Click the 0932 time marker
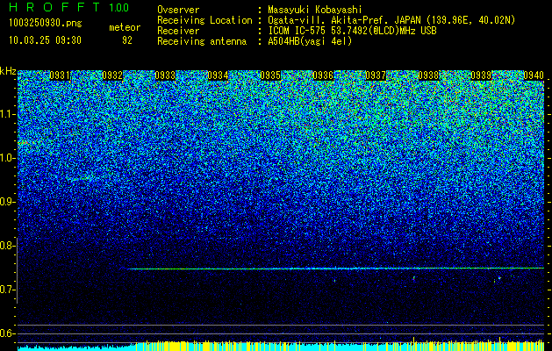The image size is (552, 351). [112, 75]
